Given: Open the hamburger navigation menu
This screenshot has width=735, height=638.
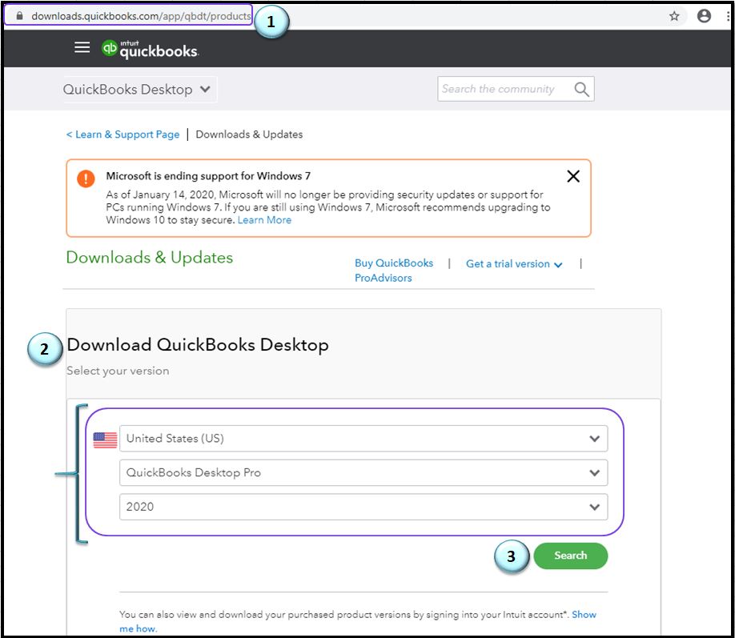Looking at the screenshot, I should (x=82, y=47).
